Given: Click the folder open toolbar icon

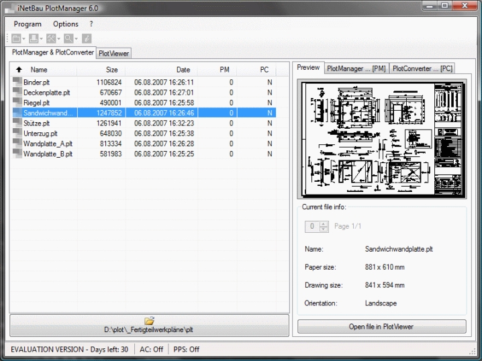Looking at the screenshot, I should click(x=15, y=39).
